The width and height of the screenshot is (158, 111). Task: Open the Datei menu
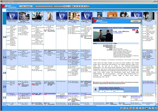click(x=2, y=3)
